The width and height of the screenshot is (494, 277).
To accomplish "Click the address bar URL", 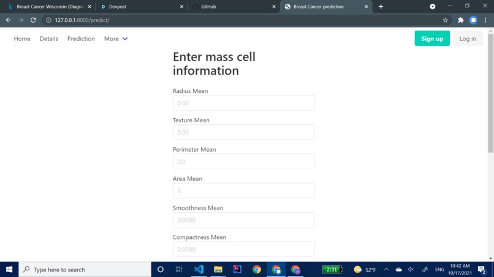I will click(82, 20).
